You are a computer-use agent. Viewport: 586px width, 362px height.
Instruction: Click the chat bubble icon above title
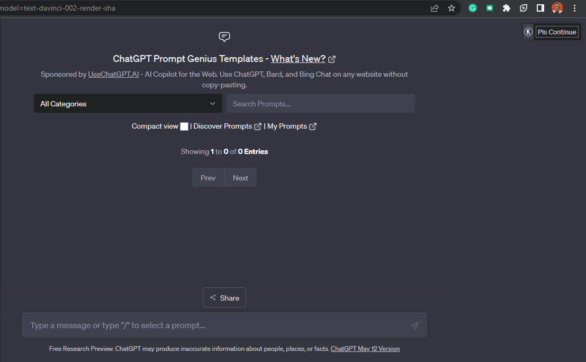(x=224, y=37)
